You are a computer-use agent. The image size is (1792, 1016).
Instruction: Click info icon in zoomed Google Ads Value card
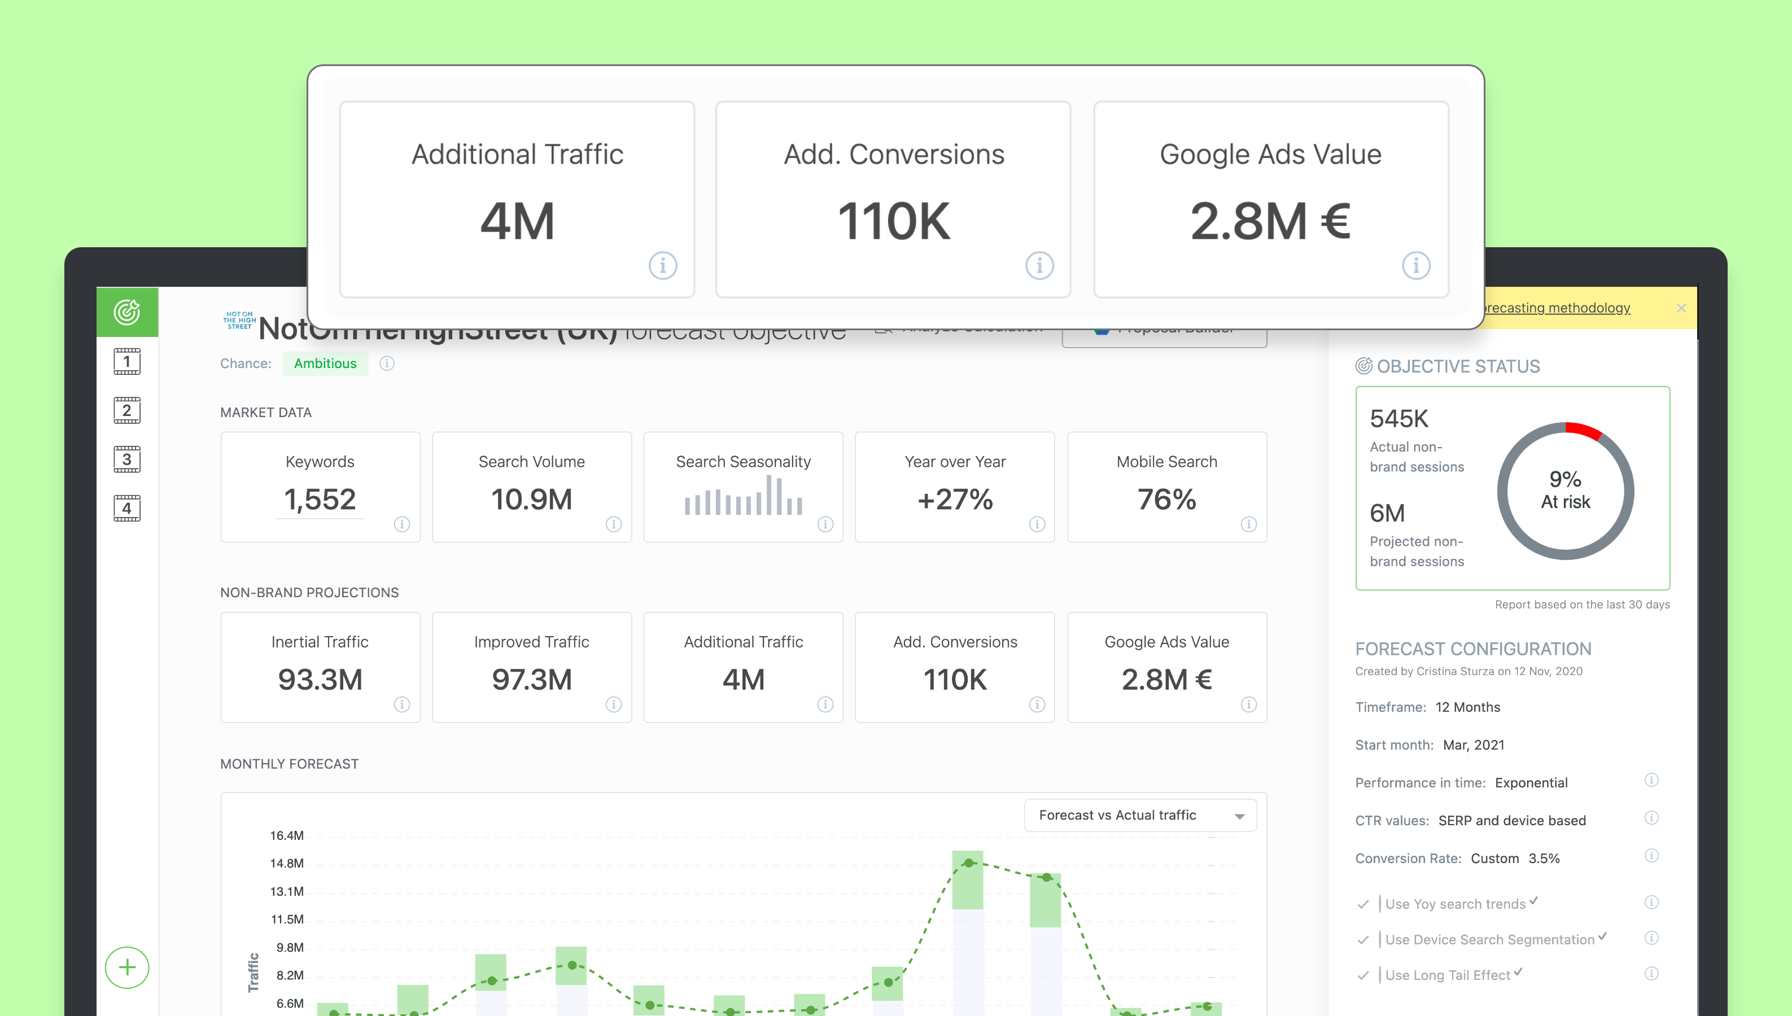click(x=1416, y=265)
